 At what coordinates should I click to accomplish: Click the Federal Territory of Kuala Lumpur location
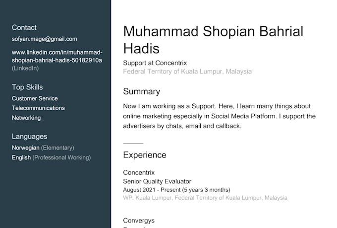187,72
